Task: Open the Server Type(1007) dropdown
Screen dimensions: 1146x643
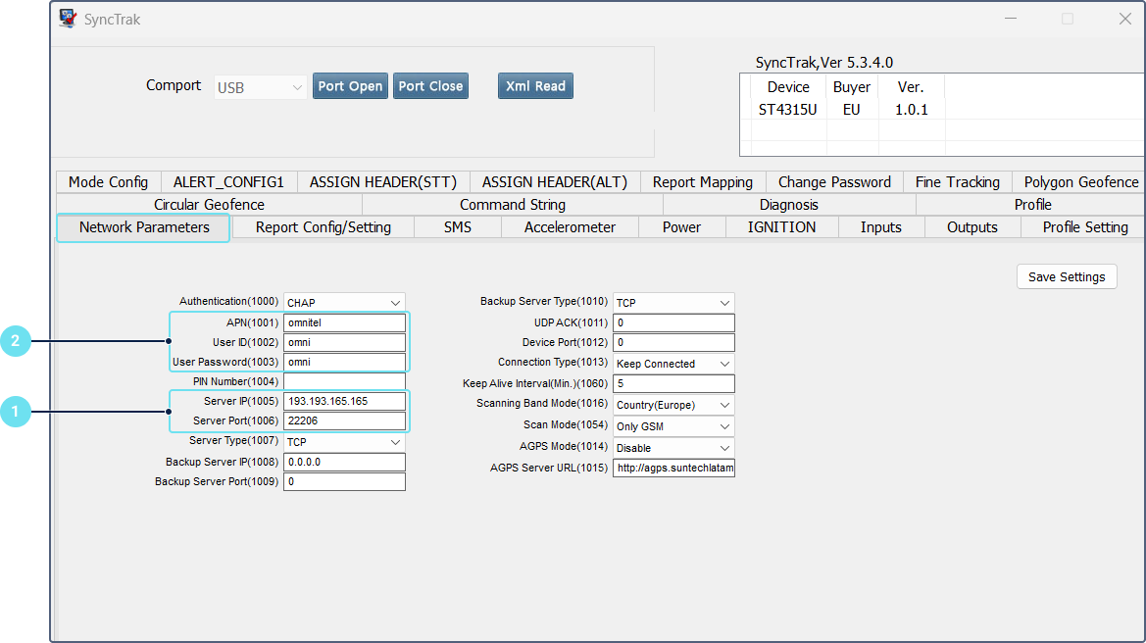Action: (344, 442)
